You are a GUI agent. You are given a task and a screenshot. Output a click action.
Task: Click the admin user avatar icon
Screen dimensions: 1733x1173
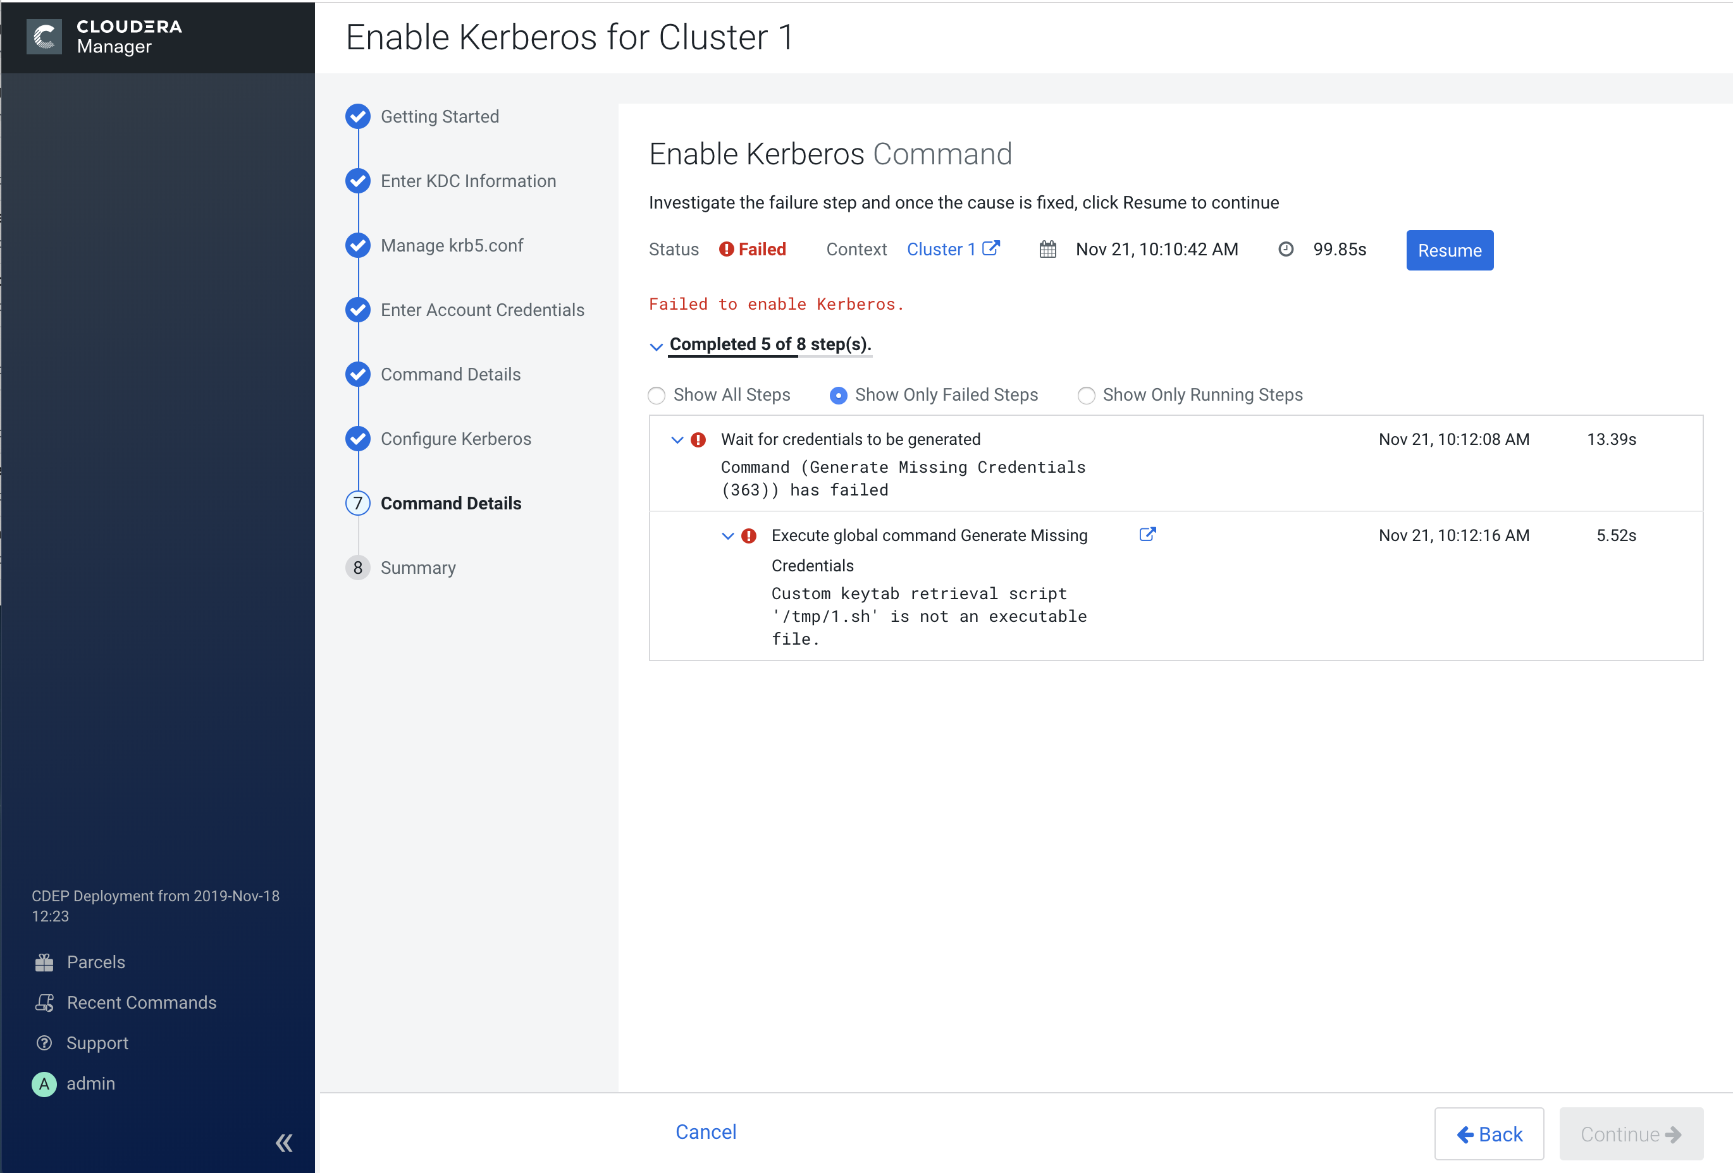point(44,1084)
